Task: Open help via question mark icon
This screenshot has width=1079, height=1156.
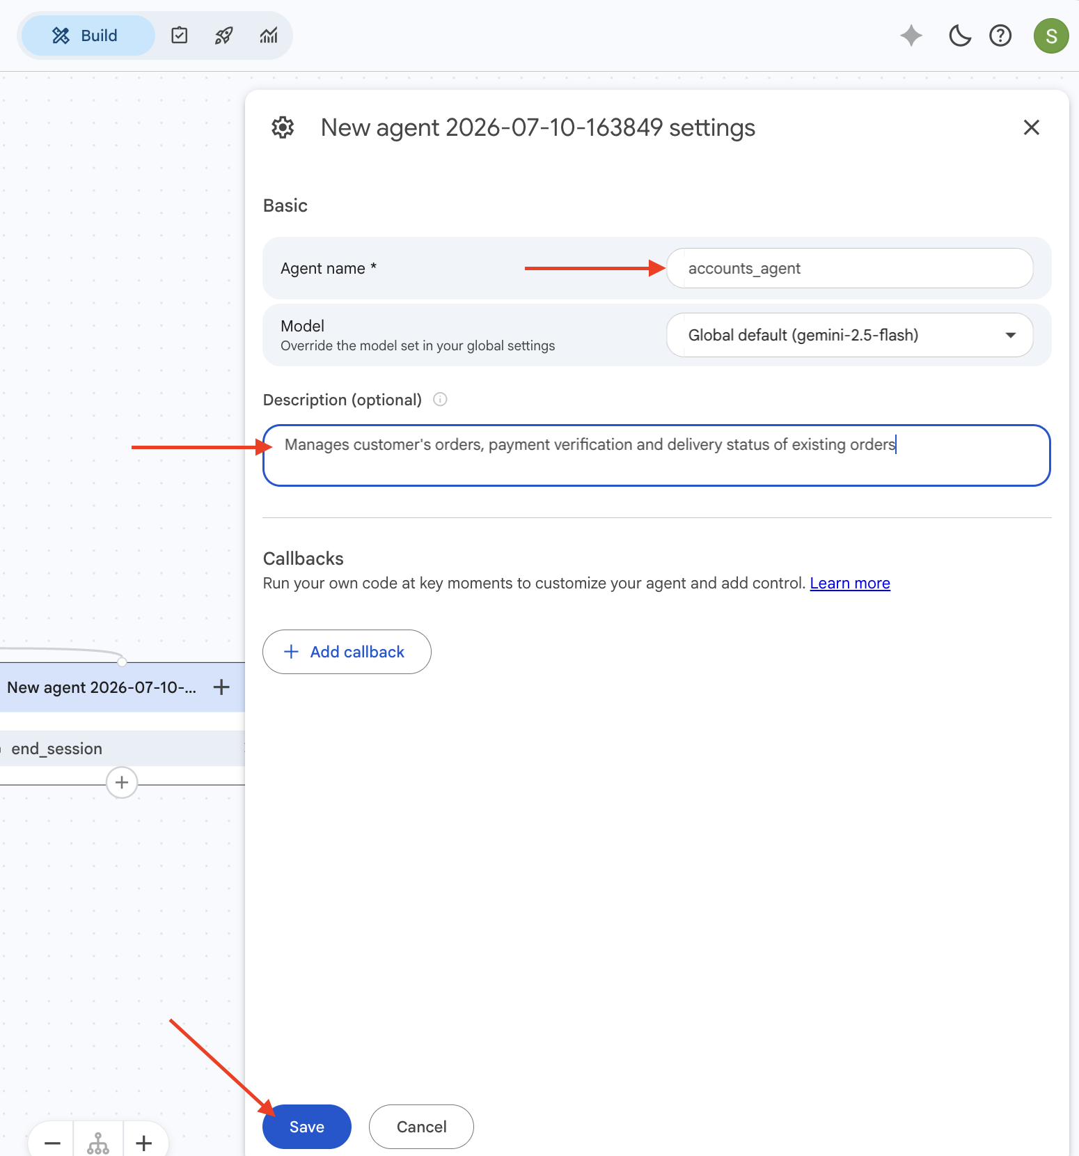Action: [x=1000, y=36]
